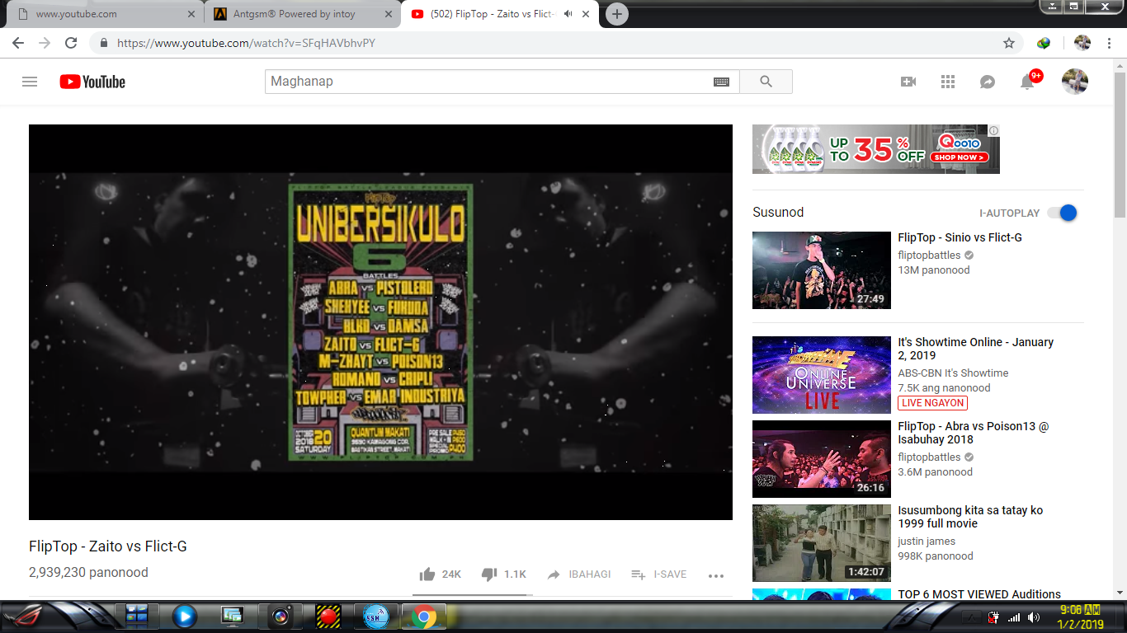The image size is (1127, 633).
Task: Click the ad info icon on banner
Action: (994, 130)
